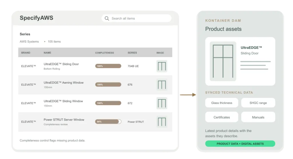Viewport: 293px width, 159px height.
Task: Click the IMAGE column header
Action: pyautogui.click(x=160, y=53)
